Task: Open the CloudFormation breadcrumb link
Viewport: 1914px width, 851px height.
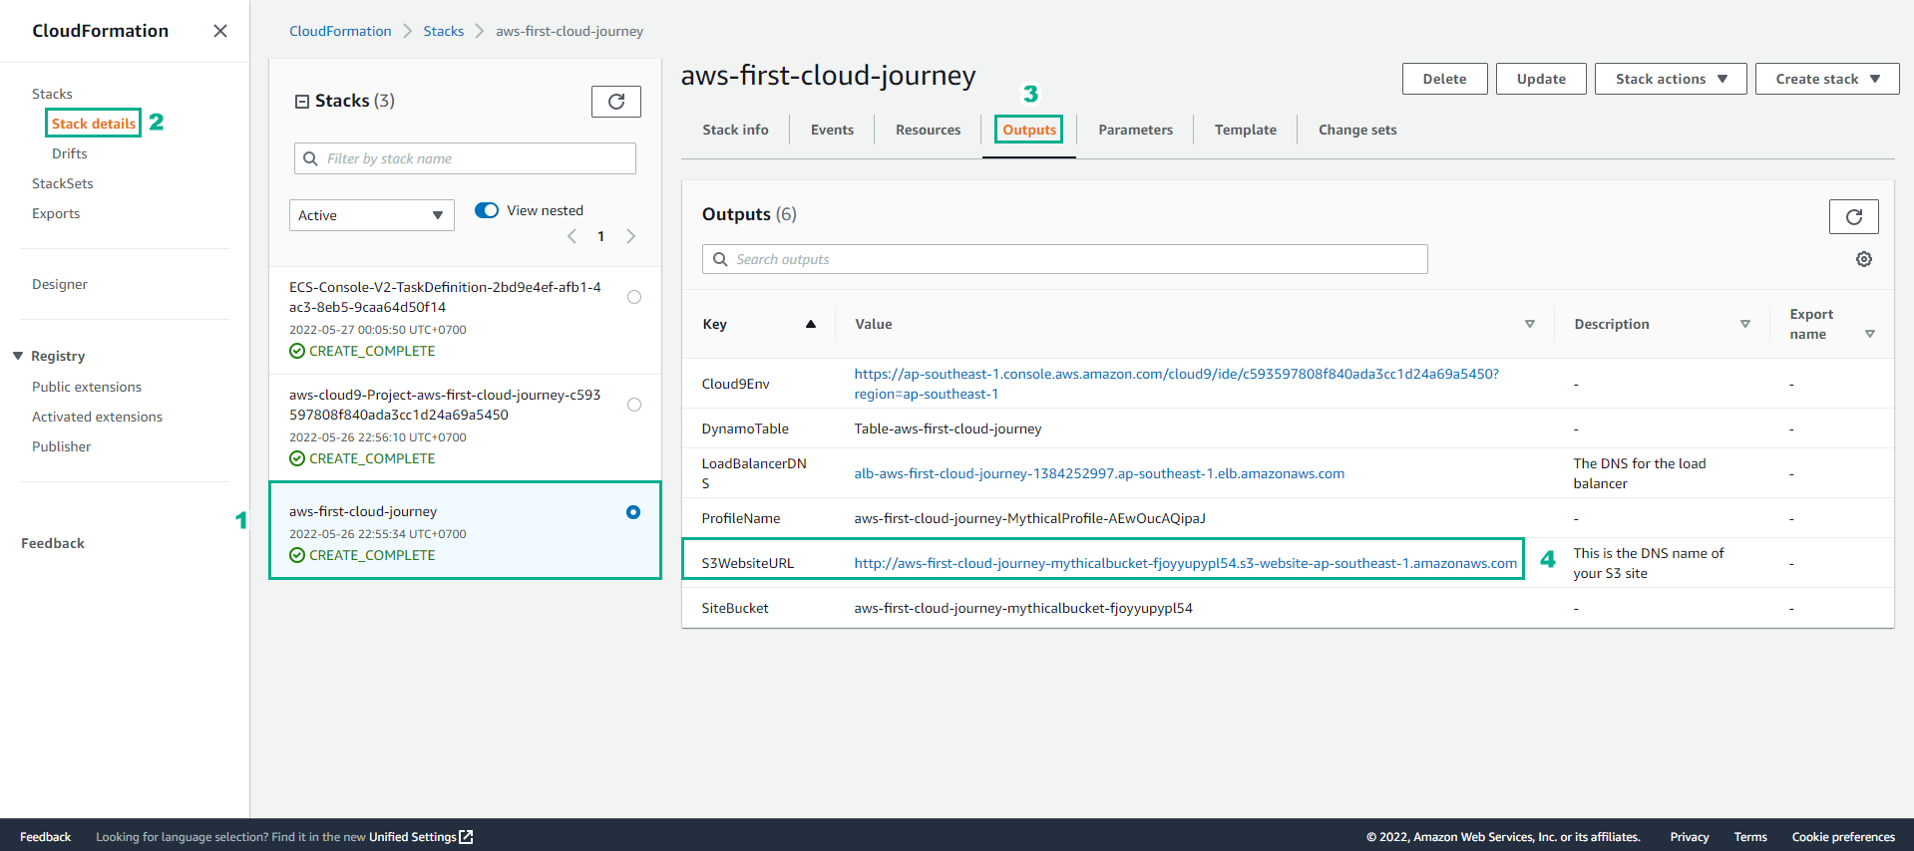Action: tap(340, 31)
